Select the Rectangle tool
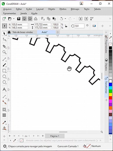 coord(4,71)
